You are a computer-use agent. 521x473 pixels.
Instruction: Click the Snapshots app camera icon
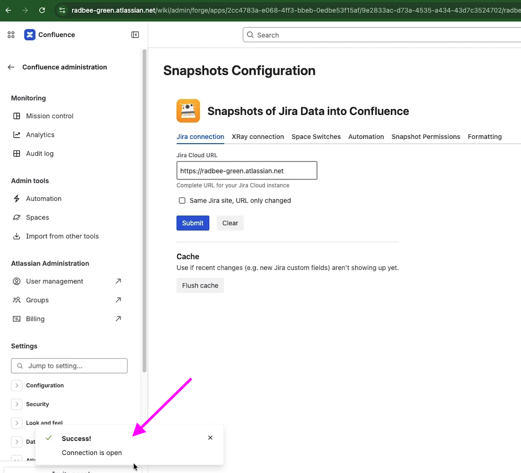coord(188,111)
